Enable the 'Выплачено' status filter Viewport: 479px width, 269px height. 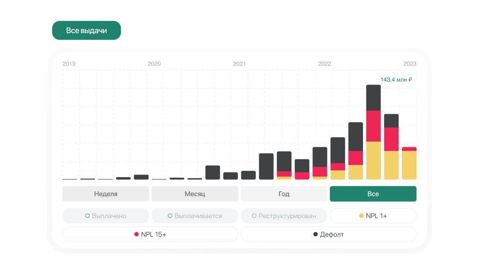coord(106,216)
